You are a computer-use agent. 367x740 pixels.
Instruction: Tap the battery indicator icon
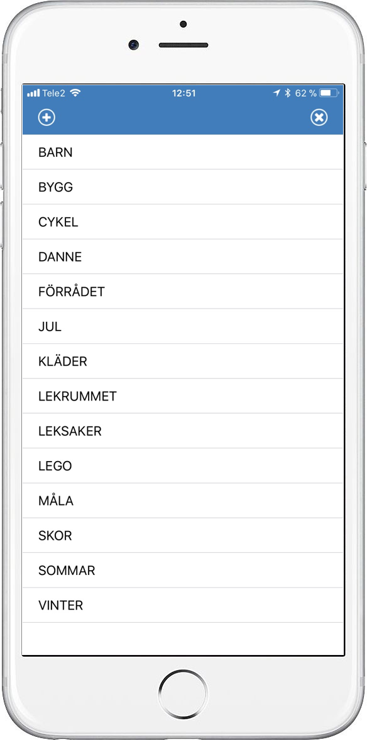[x=329, y=93]
